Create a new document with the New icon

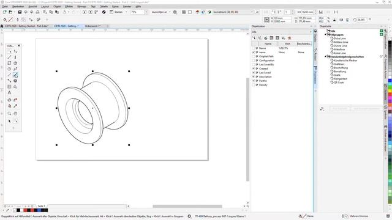tap(4, 12)
